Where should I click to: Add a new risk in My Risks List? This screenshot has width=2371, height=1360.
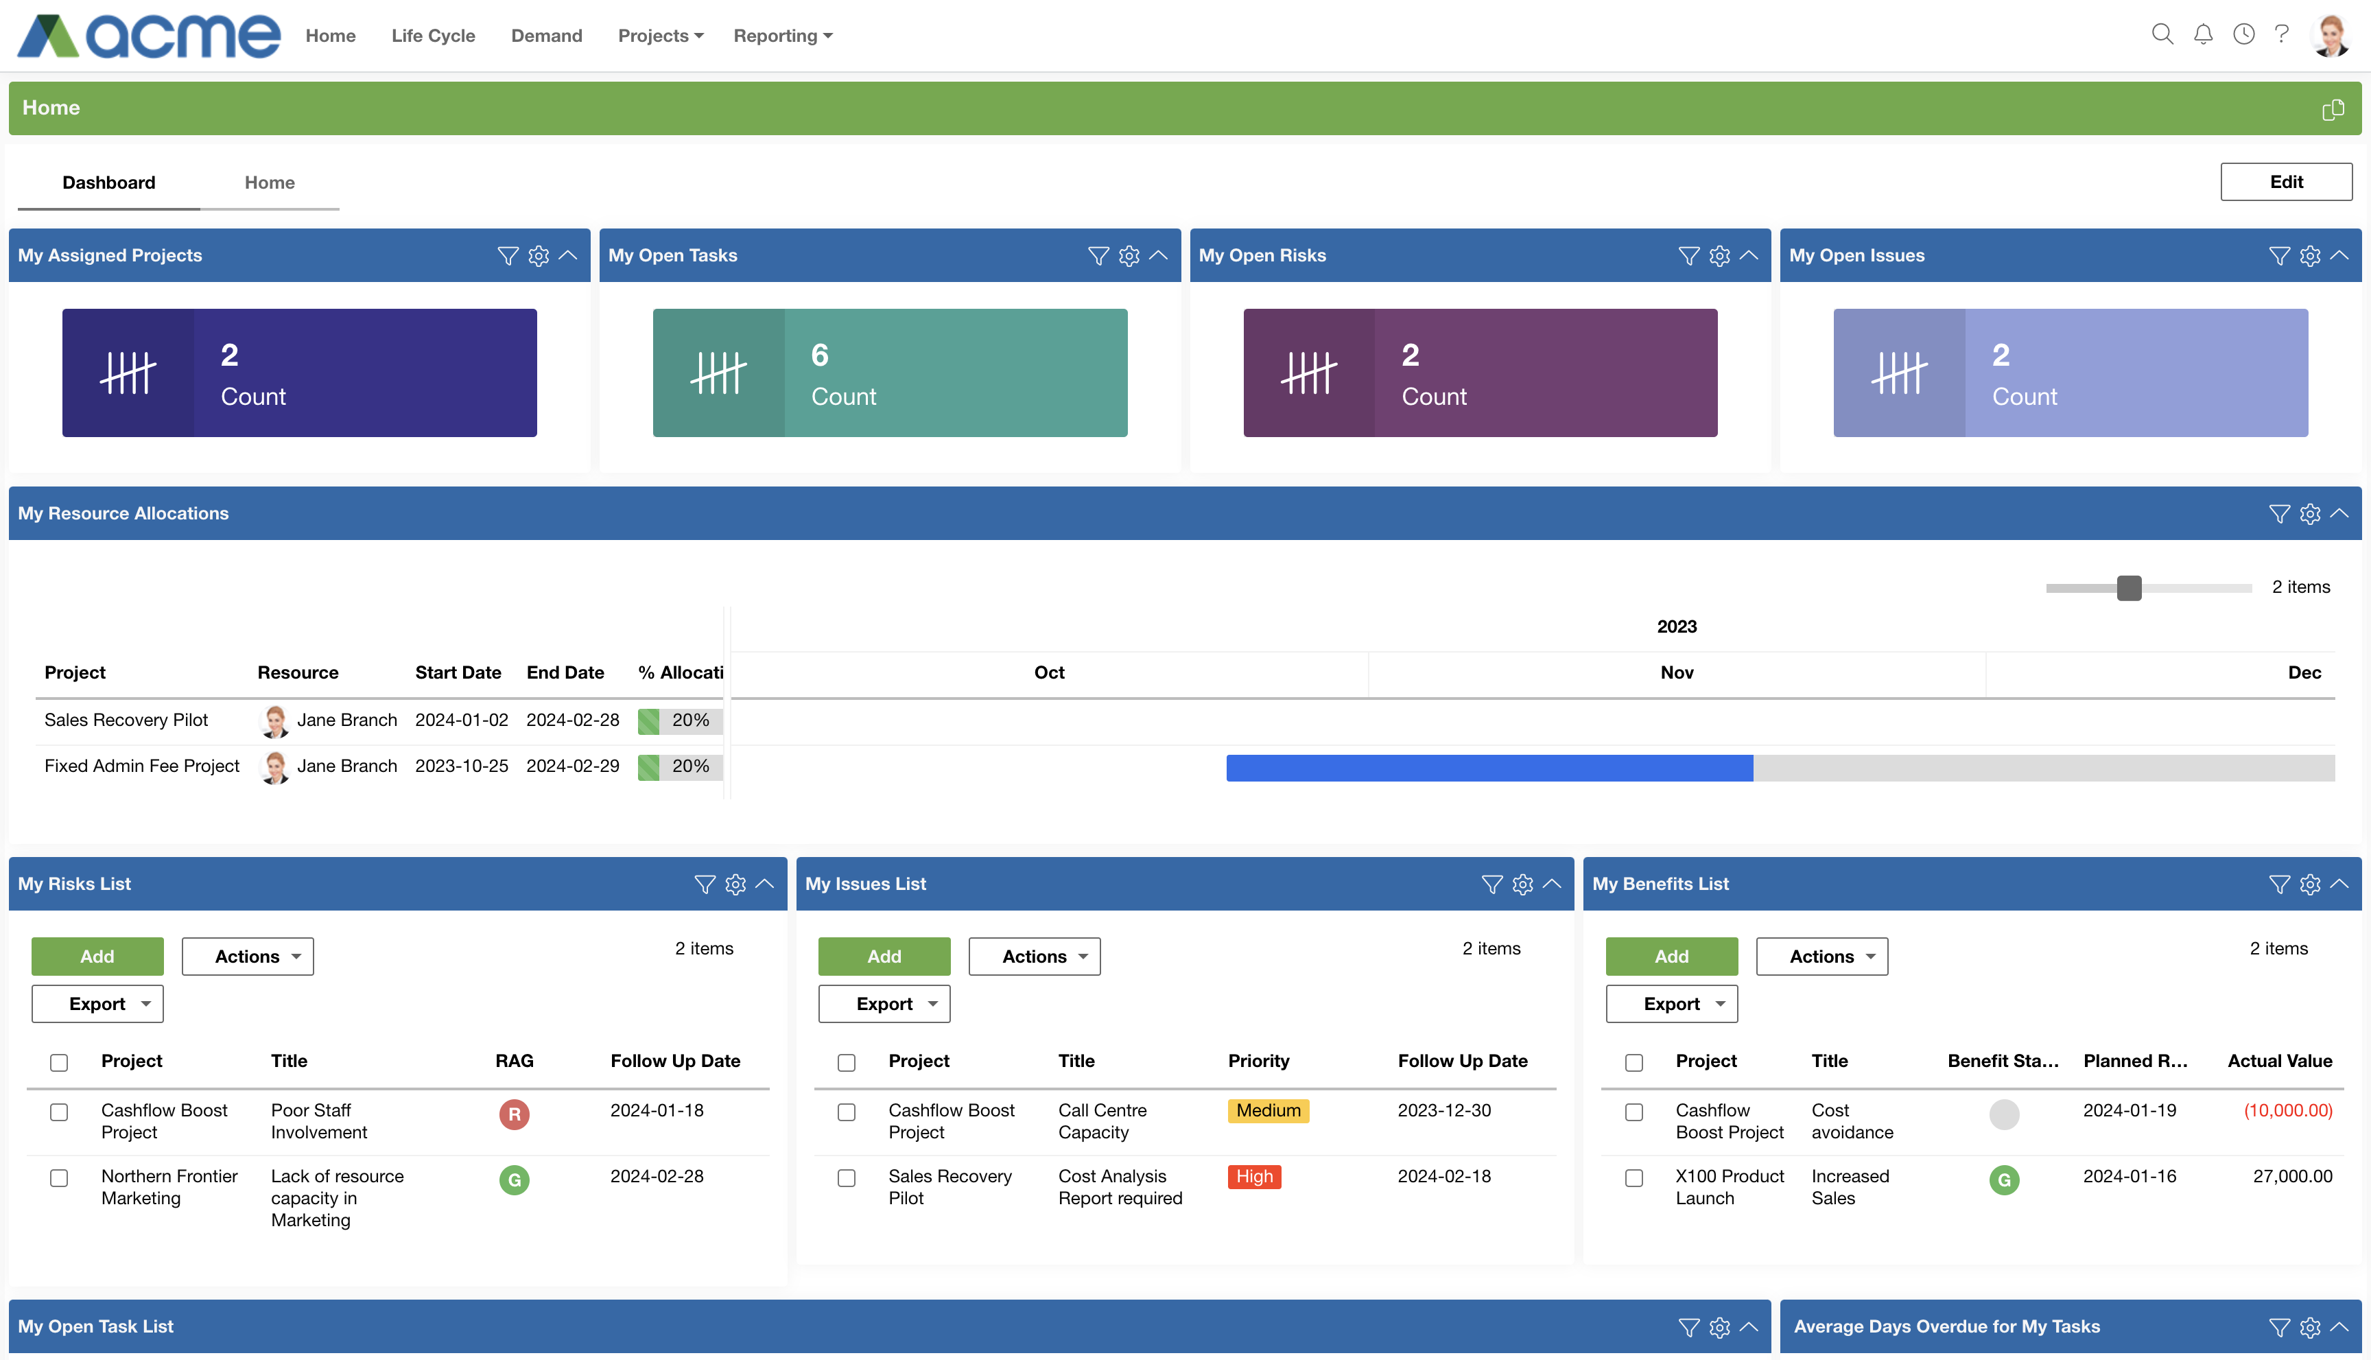point(97,957)
